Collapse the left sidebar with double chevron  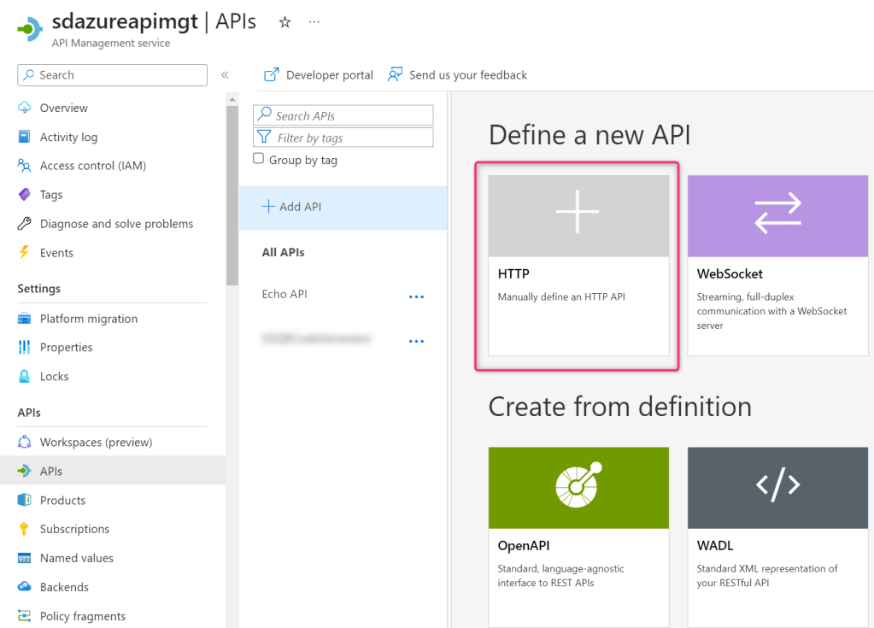tap(225, 75)
